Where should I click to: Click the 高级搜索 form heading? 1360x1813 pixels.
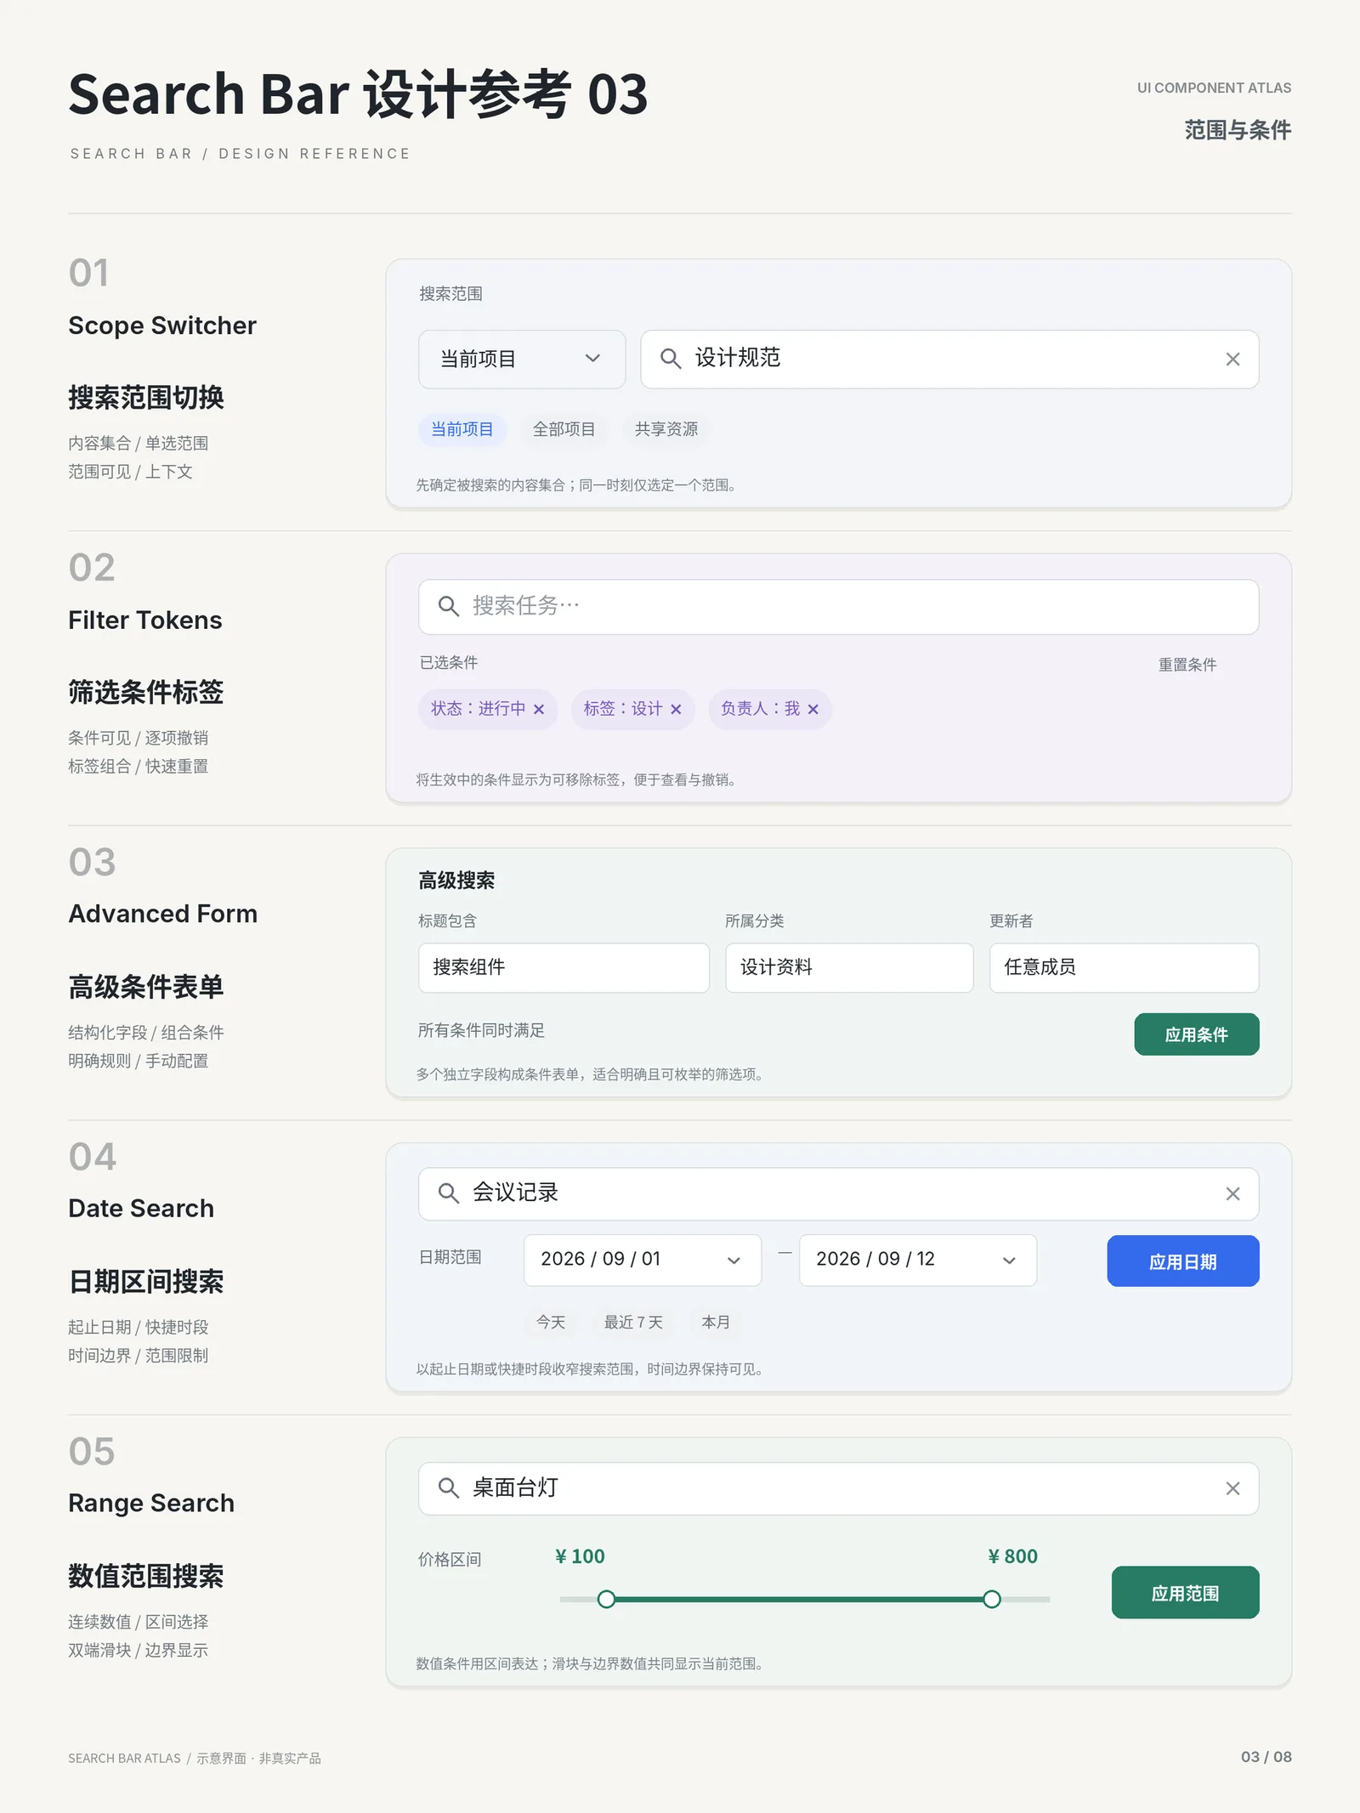click(x=456, y=881)
